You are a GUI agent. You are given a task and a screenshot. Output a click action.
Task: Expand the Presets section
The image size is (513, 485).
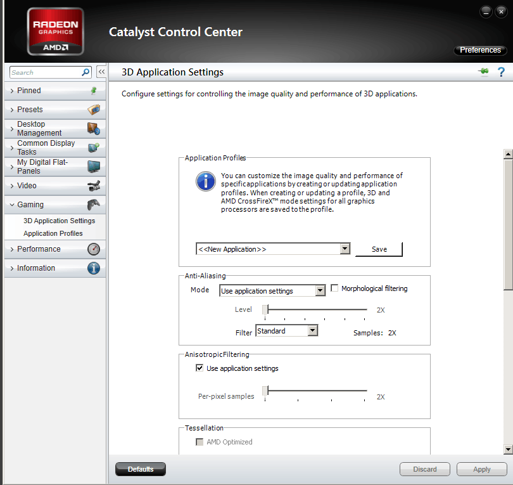pos(55,110)
